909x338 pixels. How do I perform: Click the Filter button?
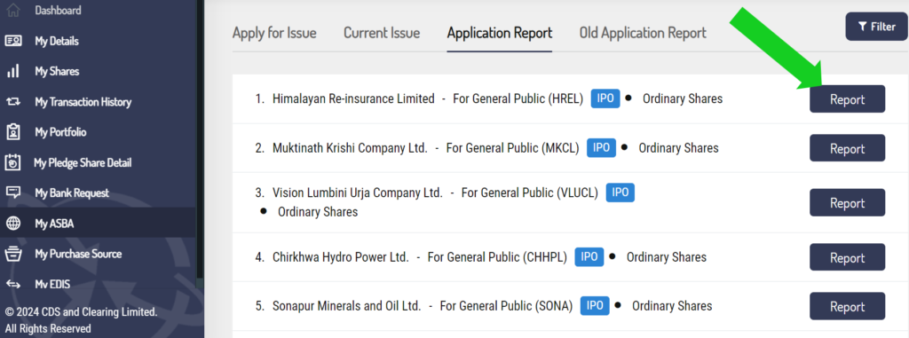876,27
